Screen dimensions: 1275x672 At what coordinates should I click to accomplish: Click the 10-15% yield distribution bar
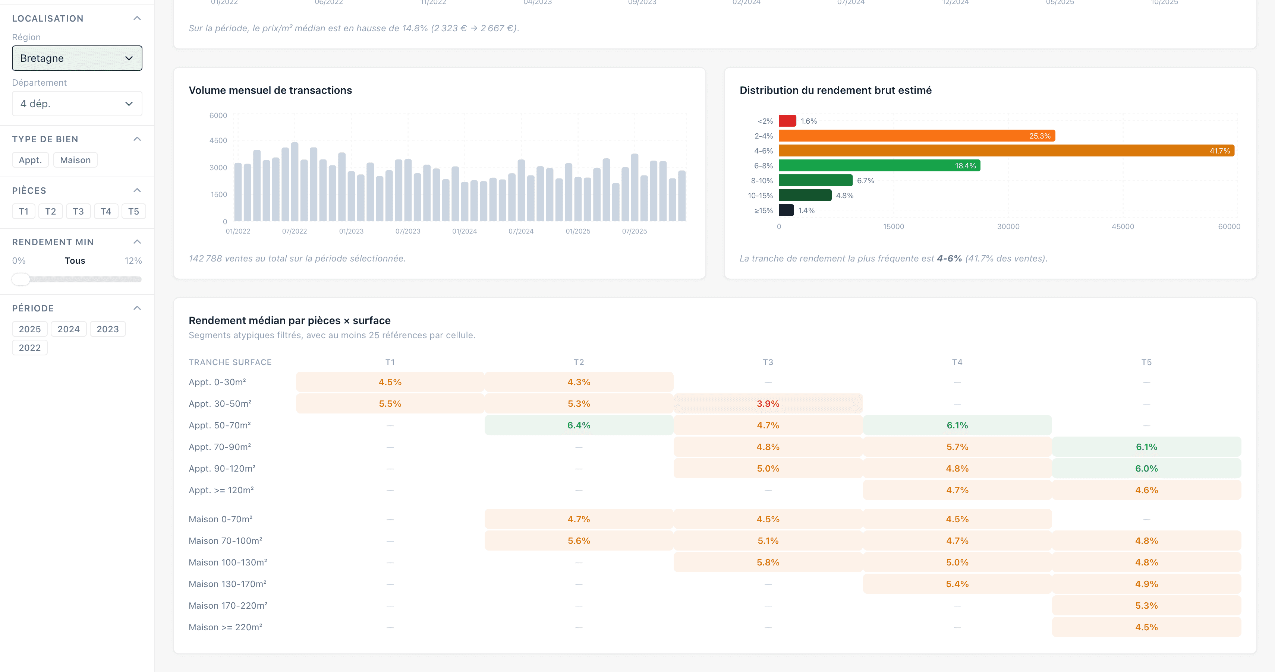[805, 195]
